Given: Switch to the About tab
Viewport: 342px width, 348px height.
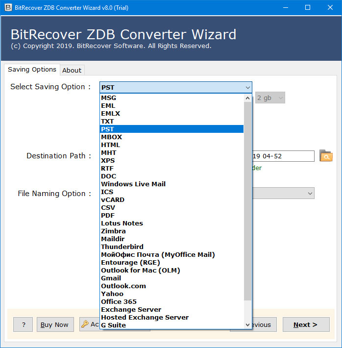Looking at the screenshot, I should 72,71.
